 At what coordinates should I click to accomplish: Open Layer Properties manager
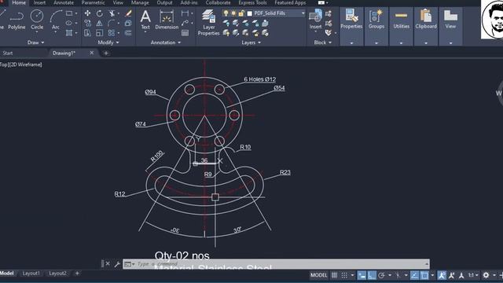208,23
